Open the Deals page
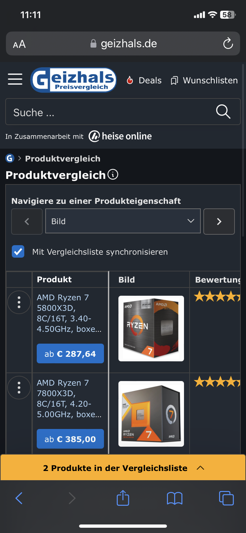This screenshot has width=246, height=533. pyautogui.click(x=144, y=80)
